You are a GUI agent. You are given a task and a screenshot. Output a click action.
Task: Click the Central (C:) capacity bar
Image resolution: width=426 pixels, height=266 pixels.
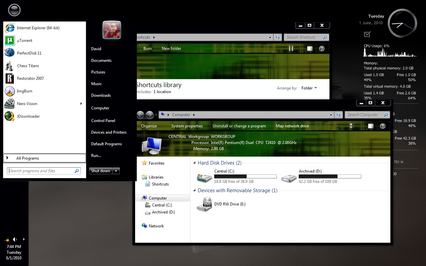[x=245, y=176]
